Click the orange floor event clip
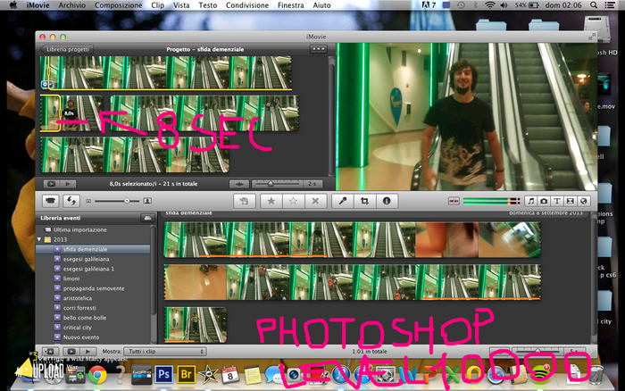Image resolution: width=625 pixels, height=391 pixels. tap(196, 282)
